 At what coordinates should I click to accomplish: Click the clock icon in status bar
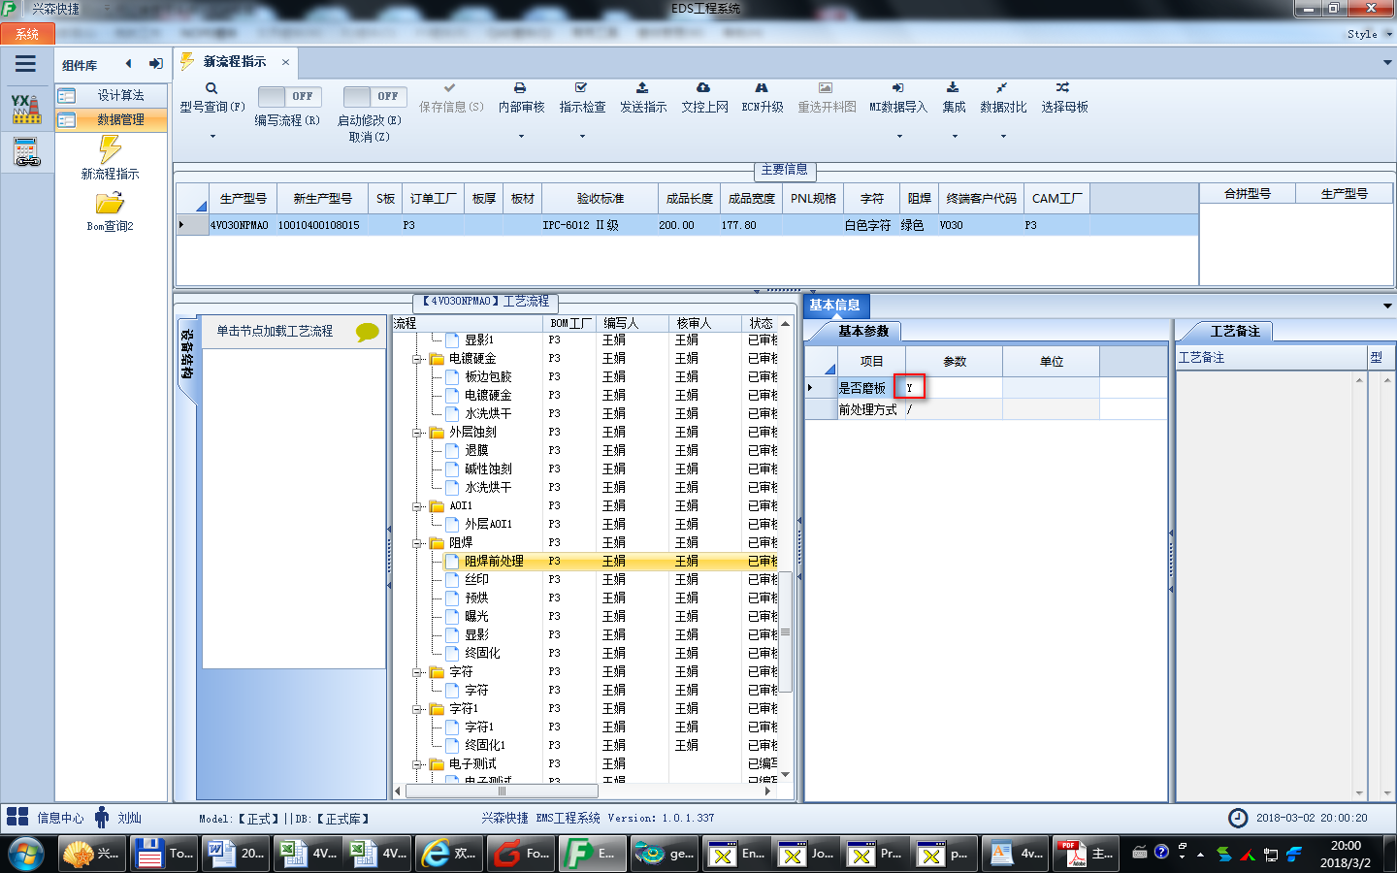pos(1238,818)
